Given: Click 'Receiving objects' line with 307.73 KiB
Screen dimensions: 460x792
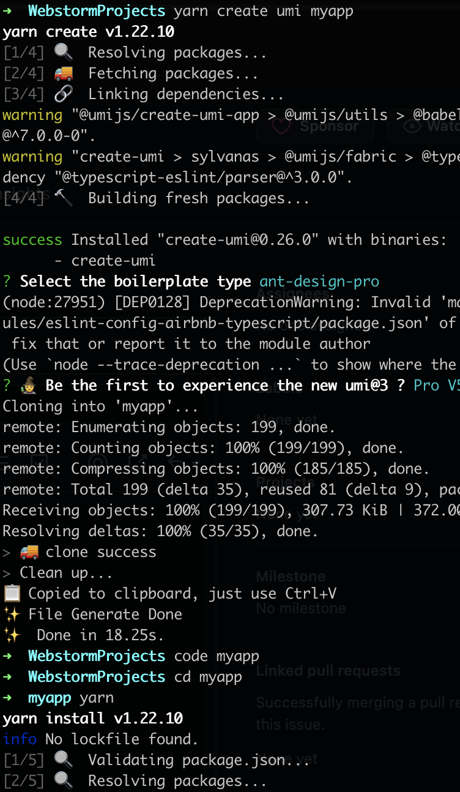Looking at the screenshot, I should click(x=231, y=510).
